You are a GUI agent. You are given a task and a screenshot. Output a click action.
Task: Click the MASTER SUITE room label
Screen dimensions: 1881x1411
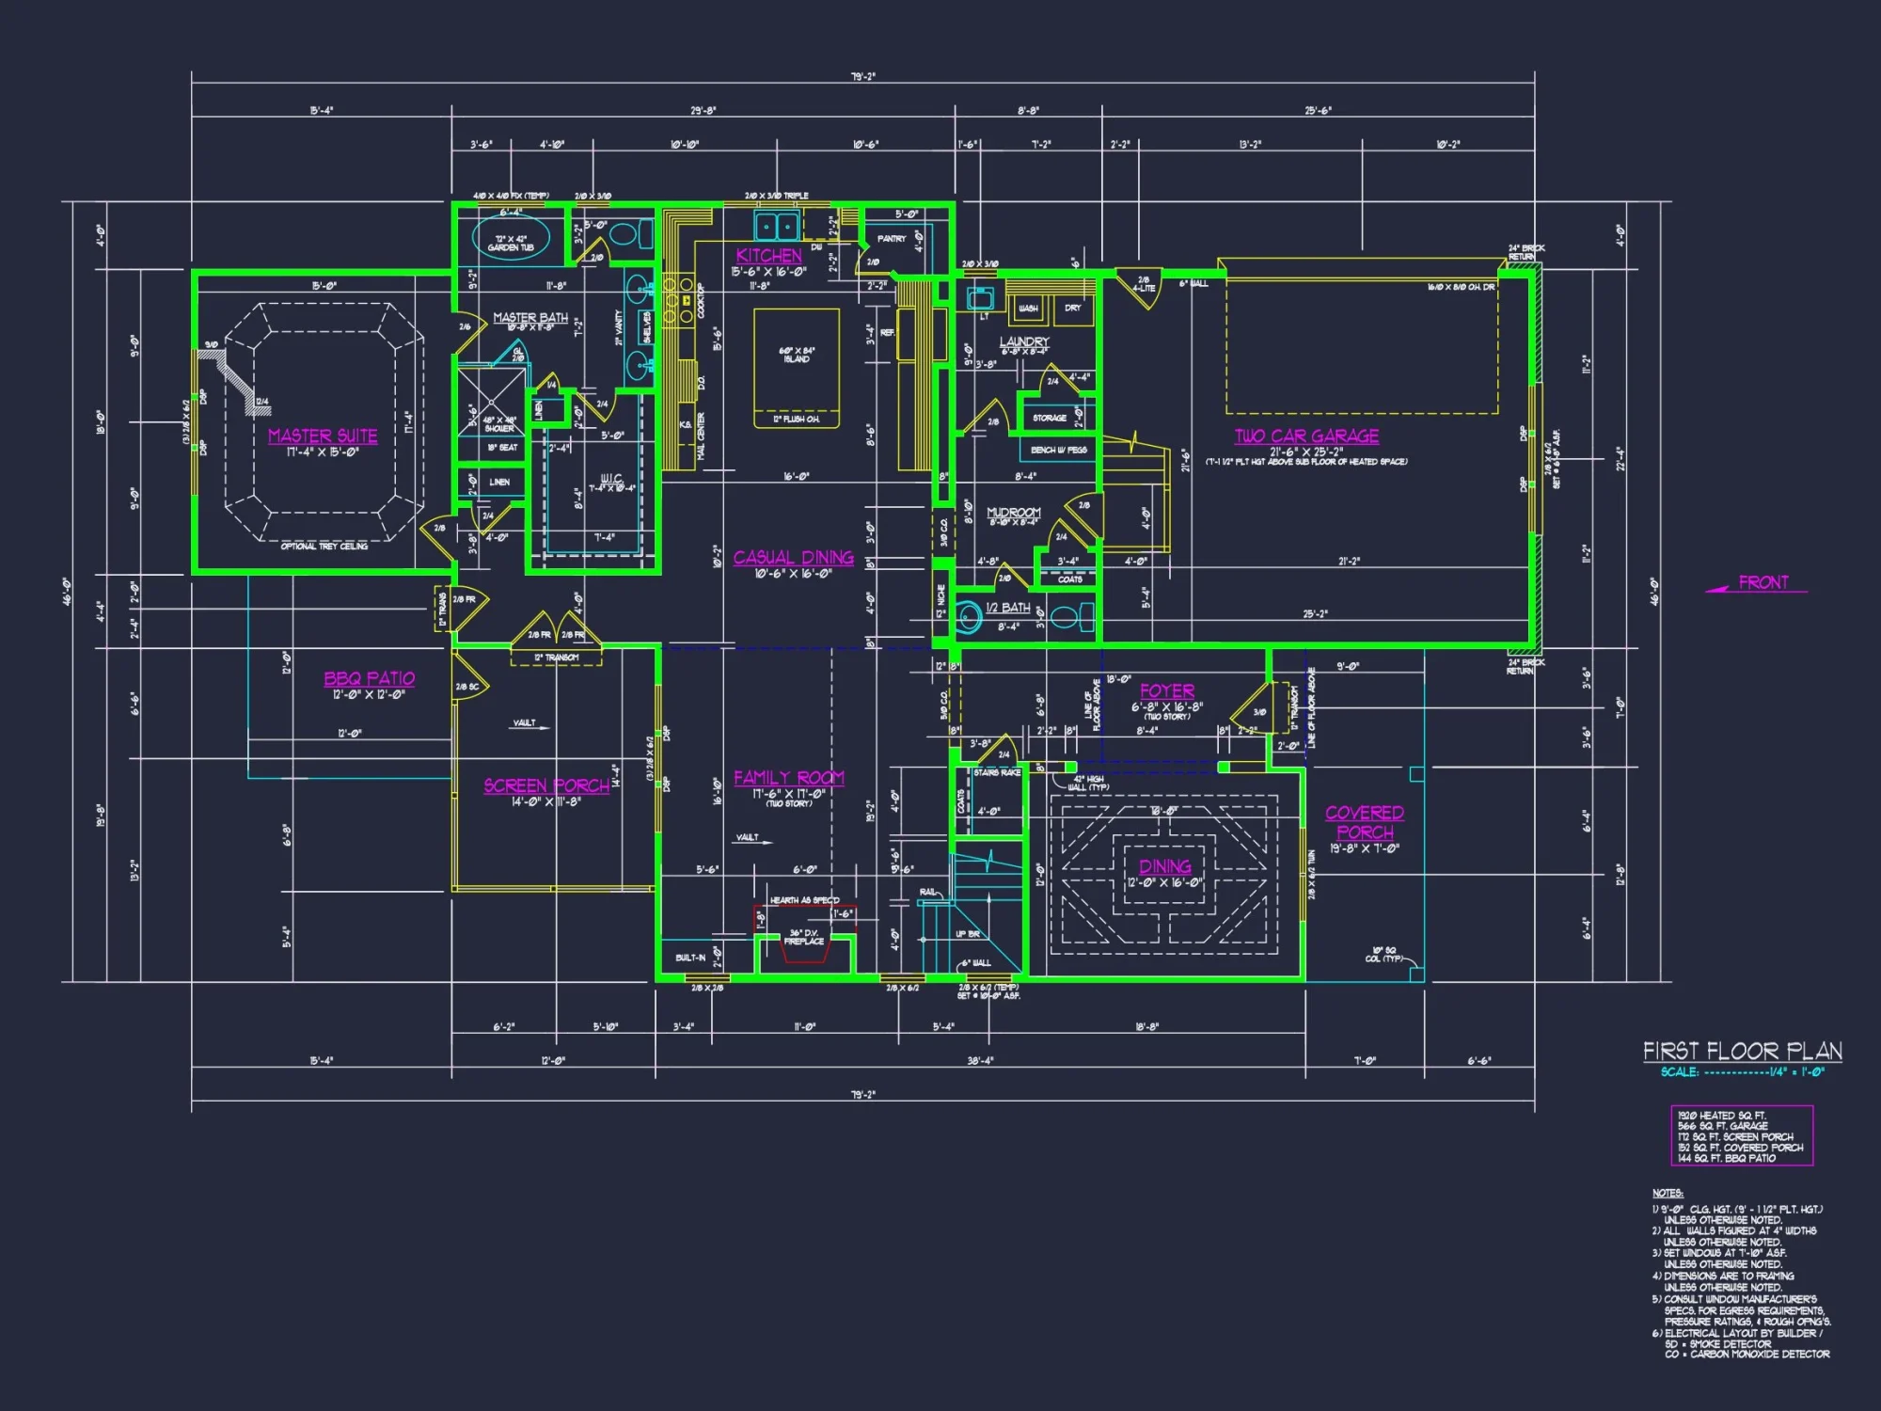(322, 436)
